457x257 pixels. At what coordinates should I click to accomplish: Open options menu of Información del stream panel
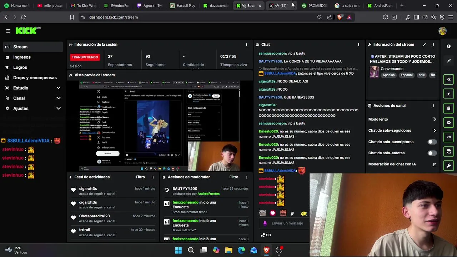click(x=433, y=45)
